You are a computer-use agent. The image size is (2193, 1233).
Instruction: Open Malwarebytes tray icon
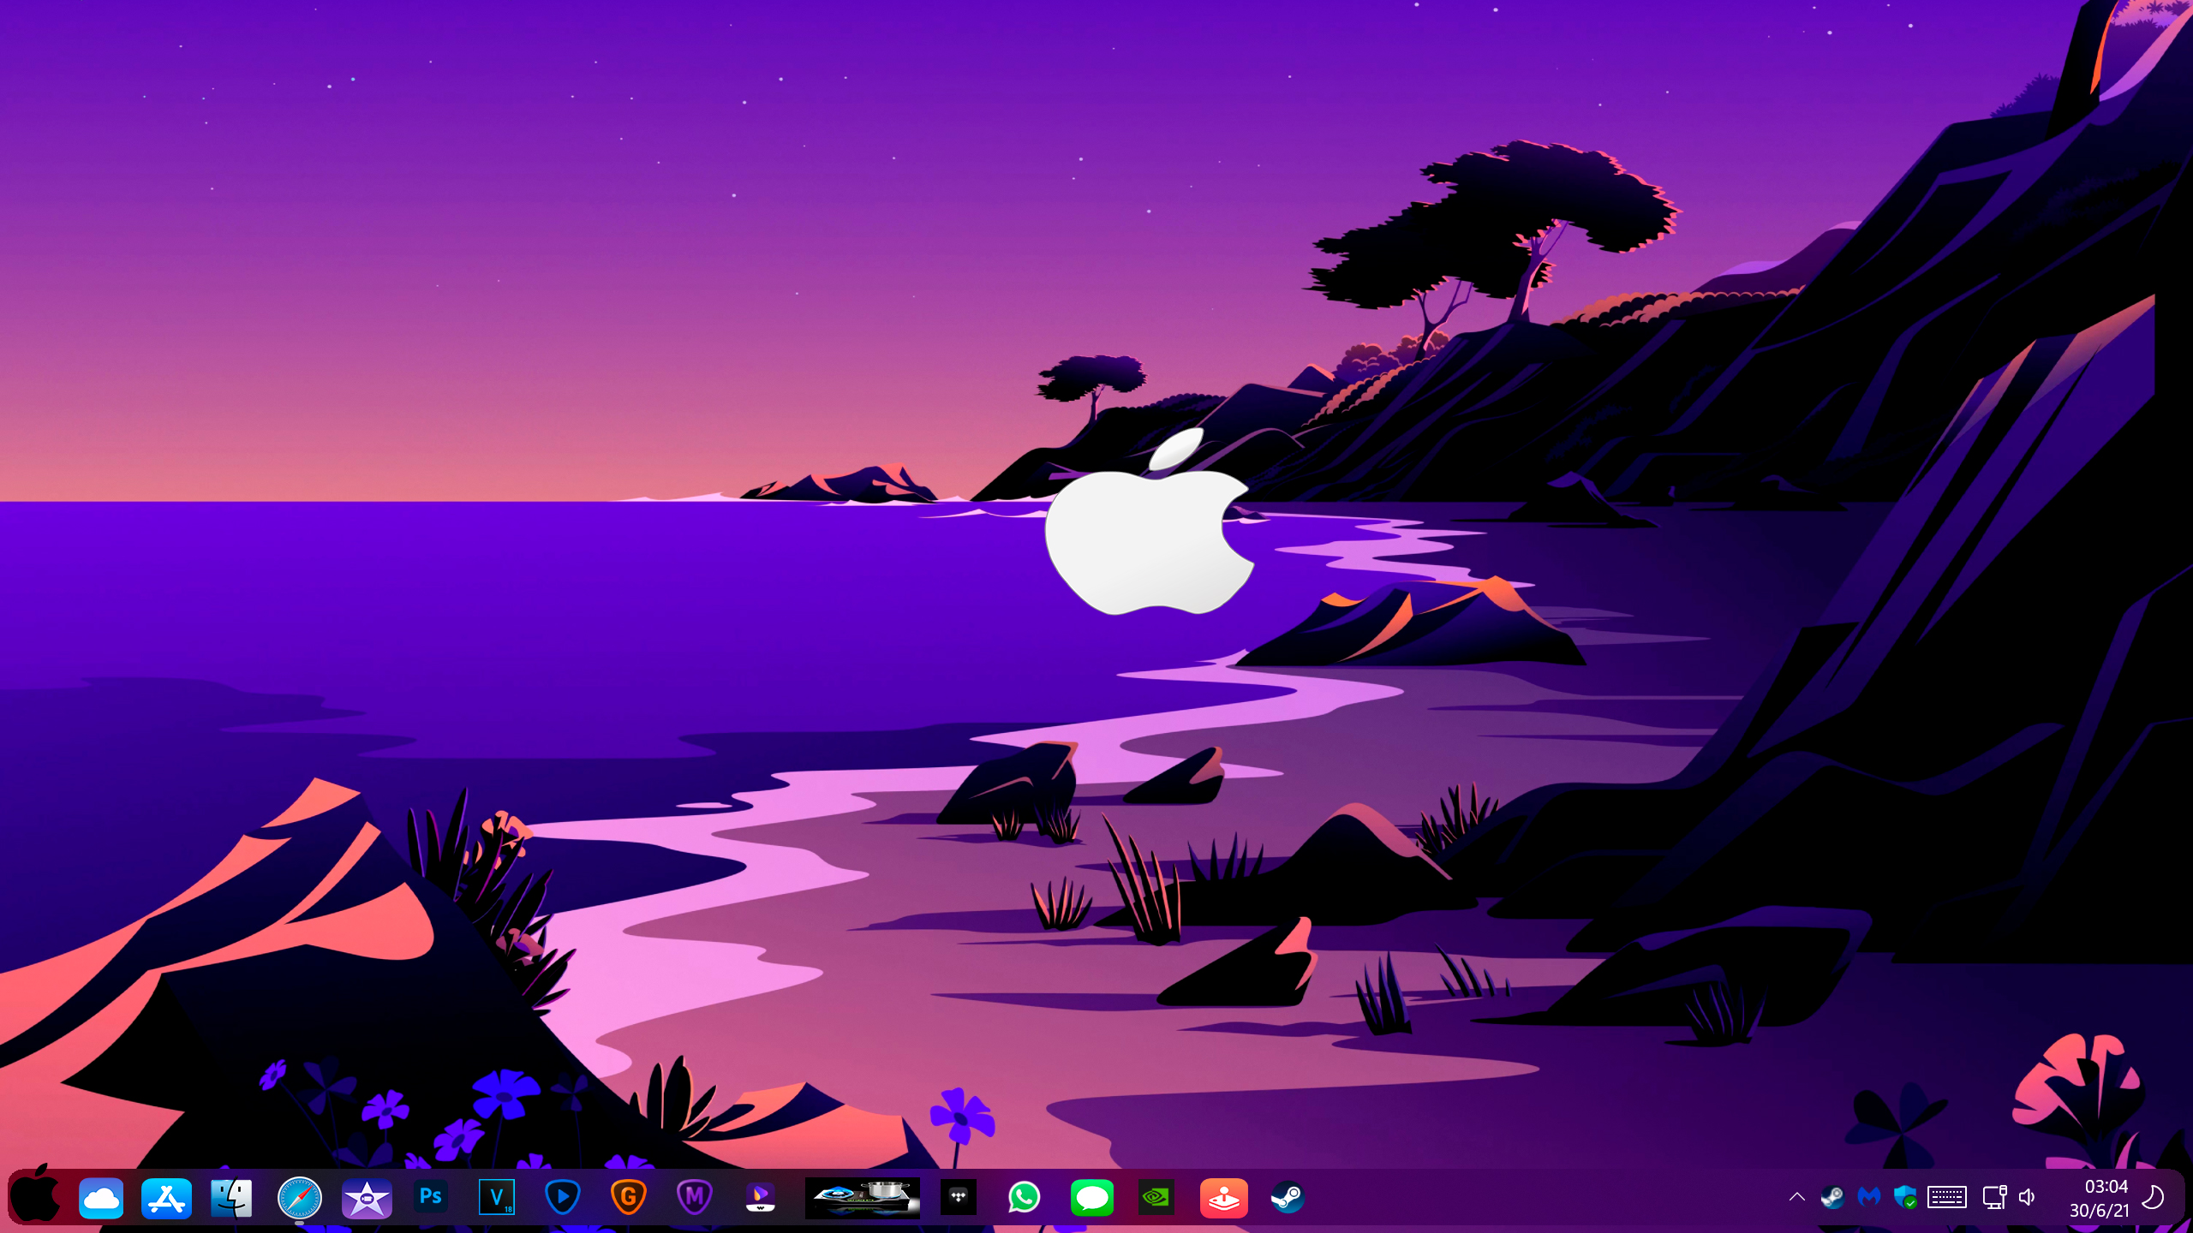tap(1869, 1197)
